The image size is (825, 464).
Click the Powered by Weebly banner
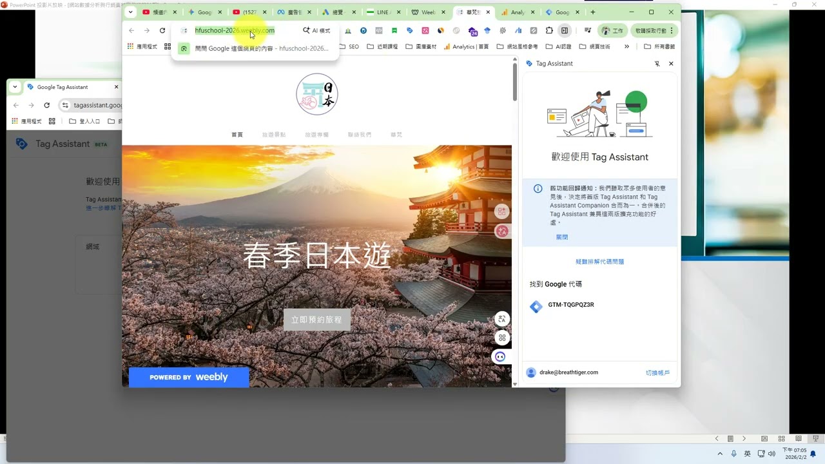[x=189, y=377]
